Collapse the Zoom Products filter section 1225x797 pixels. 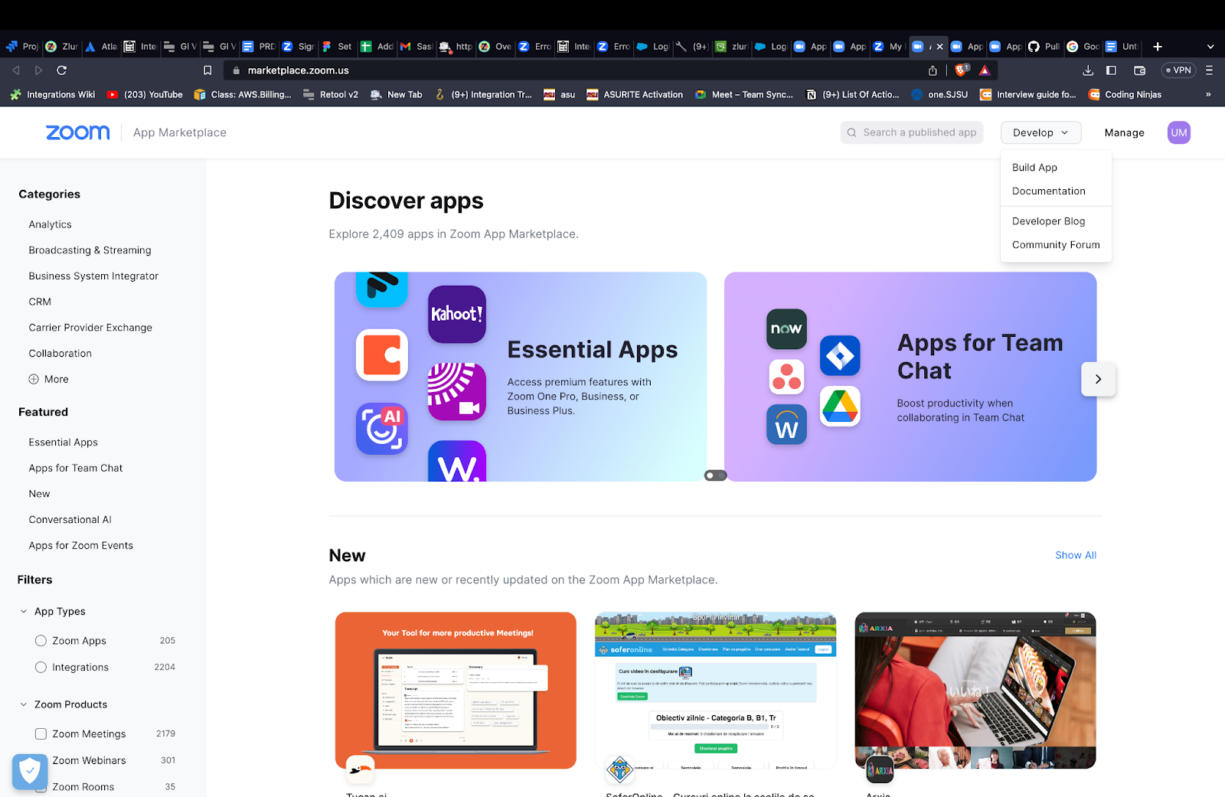click(x=24, y=704)
